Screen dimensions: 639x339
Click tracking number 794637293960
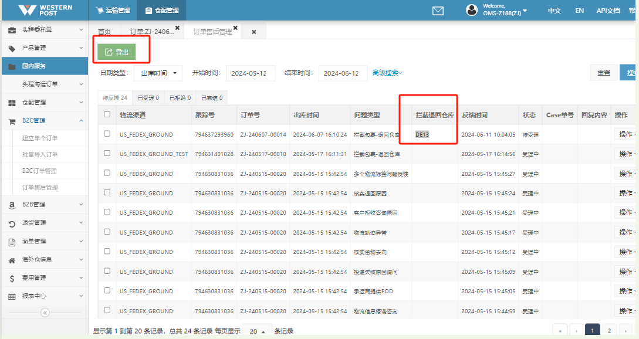click(x=214, y=134)
